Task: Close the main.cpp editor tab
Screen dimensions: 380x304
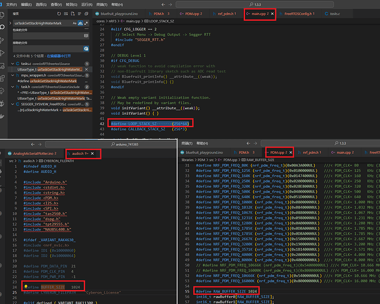Action: point(273,13)
